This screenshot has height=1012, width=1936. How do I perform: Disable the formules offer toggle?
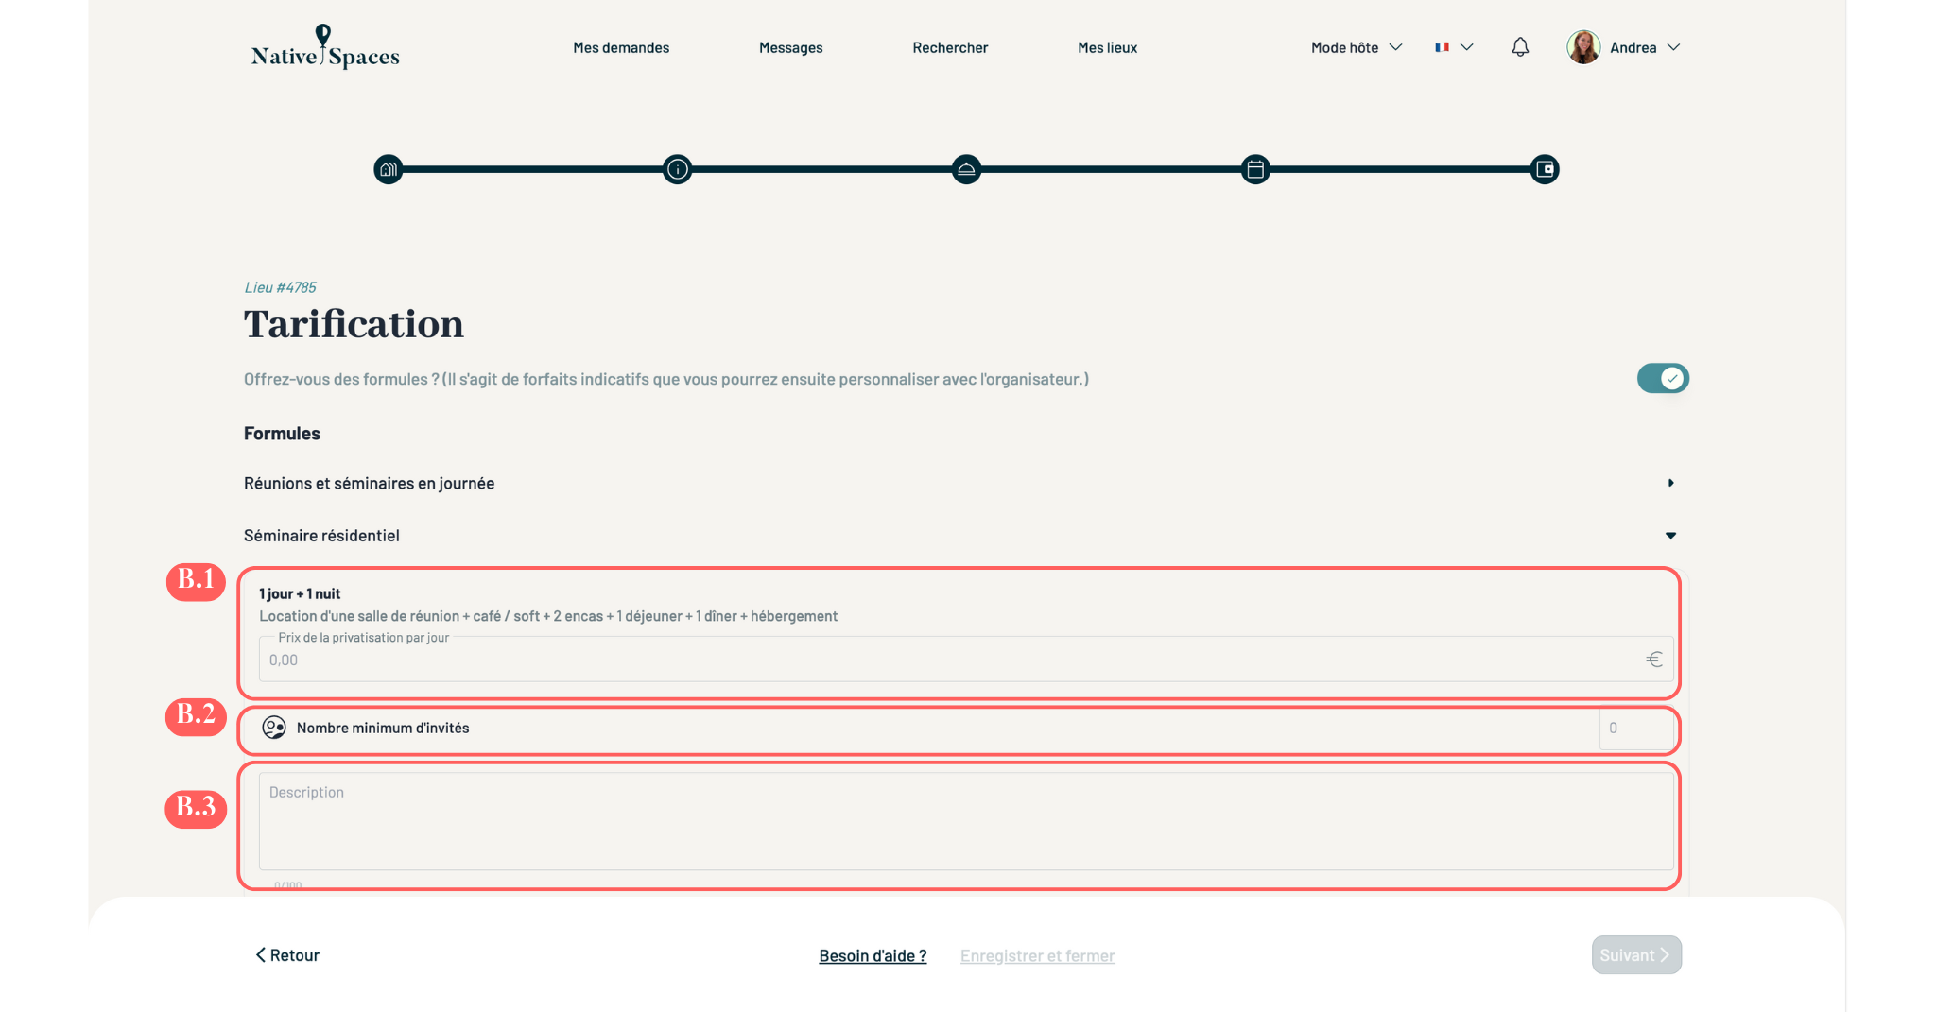pos(1663,379)
